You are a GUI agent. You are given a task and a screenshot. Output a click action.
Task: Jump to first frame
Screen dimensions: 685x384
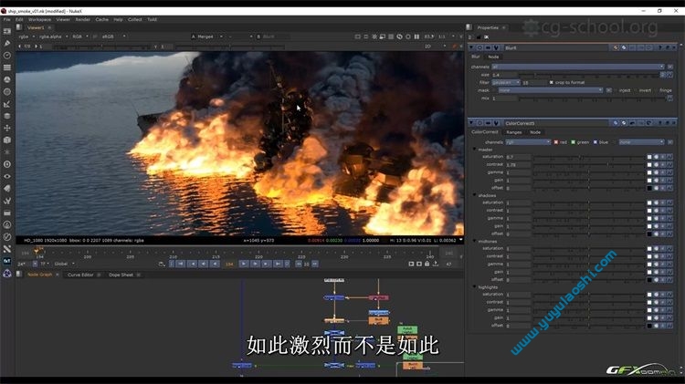click(x=181, y=264)
